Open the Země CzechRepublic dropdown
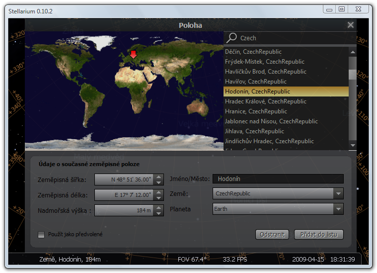Viewport: 377px width, 273px height. 278,193
